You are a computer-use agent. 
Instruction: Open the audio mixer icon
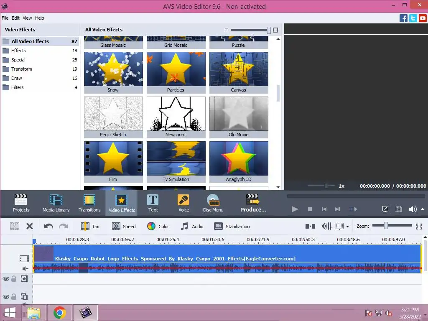click(x=326, y=226)
